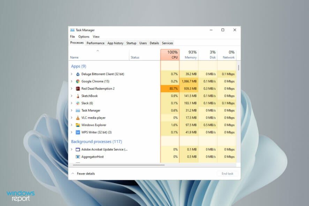Click the Apps (9) group heading

pos(78,66)
